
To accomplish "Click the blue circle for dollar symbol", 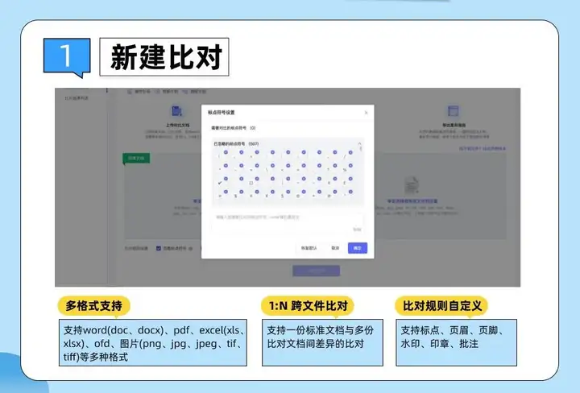I will (241, 192).
